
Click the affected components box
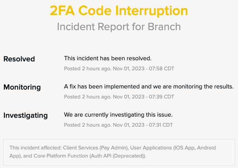click(119, 152)
